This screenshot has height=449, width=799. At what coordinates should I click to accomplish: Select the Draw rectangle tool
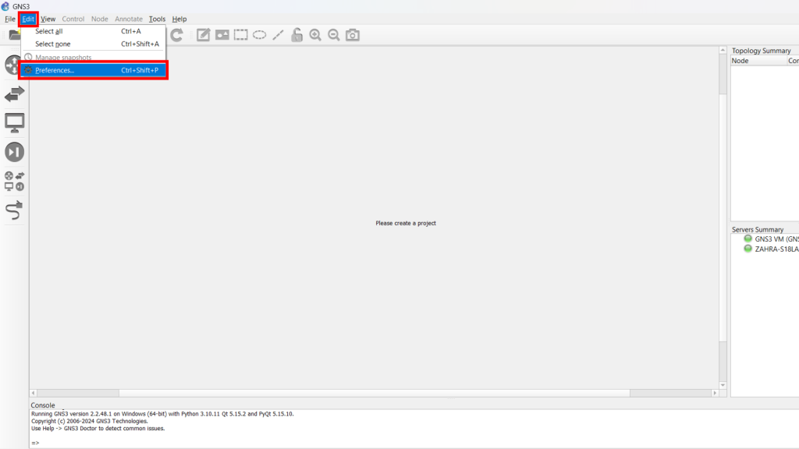[x=241, y=35]
